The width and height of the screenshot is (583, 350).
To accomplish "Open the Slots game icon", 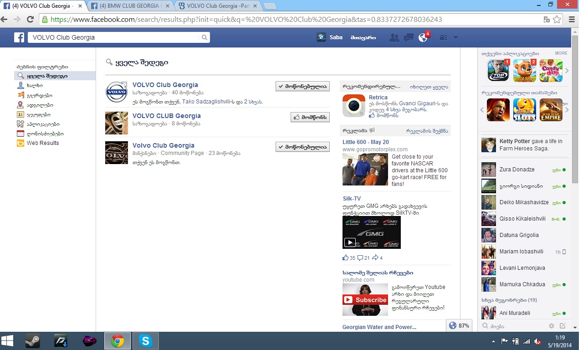I will tap(524, 110).
